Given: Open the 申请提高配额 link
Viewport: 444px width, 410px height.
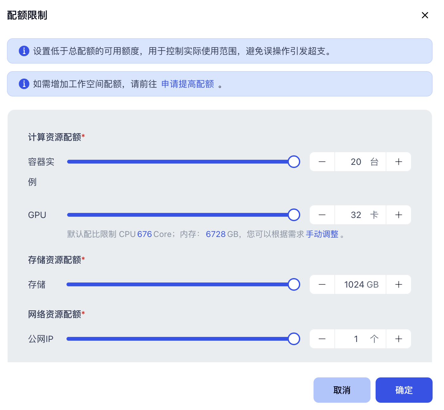Looking at the screenshot, I should (x=187, y=84).
